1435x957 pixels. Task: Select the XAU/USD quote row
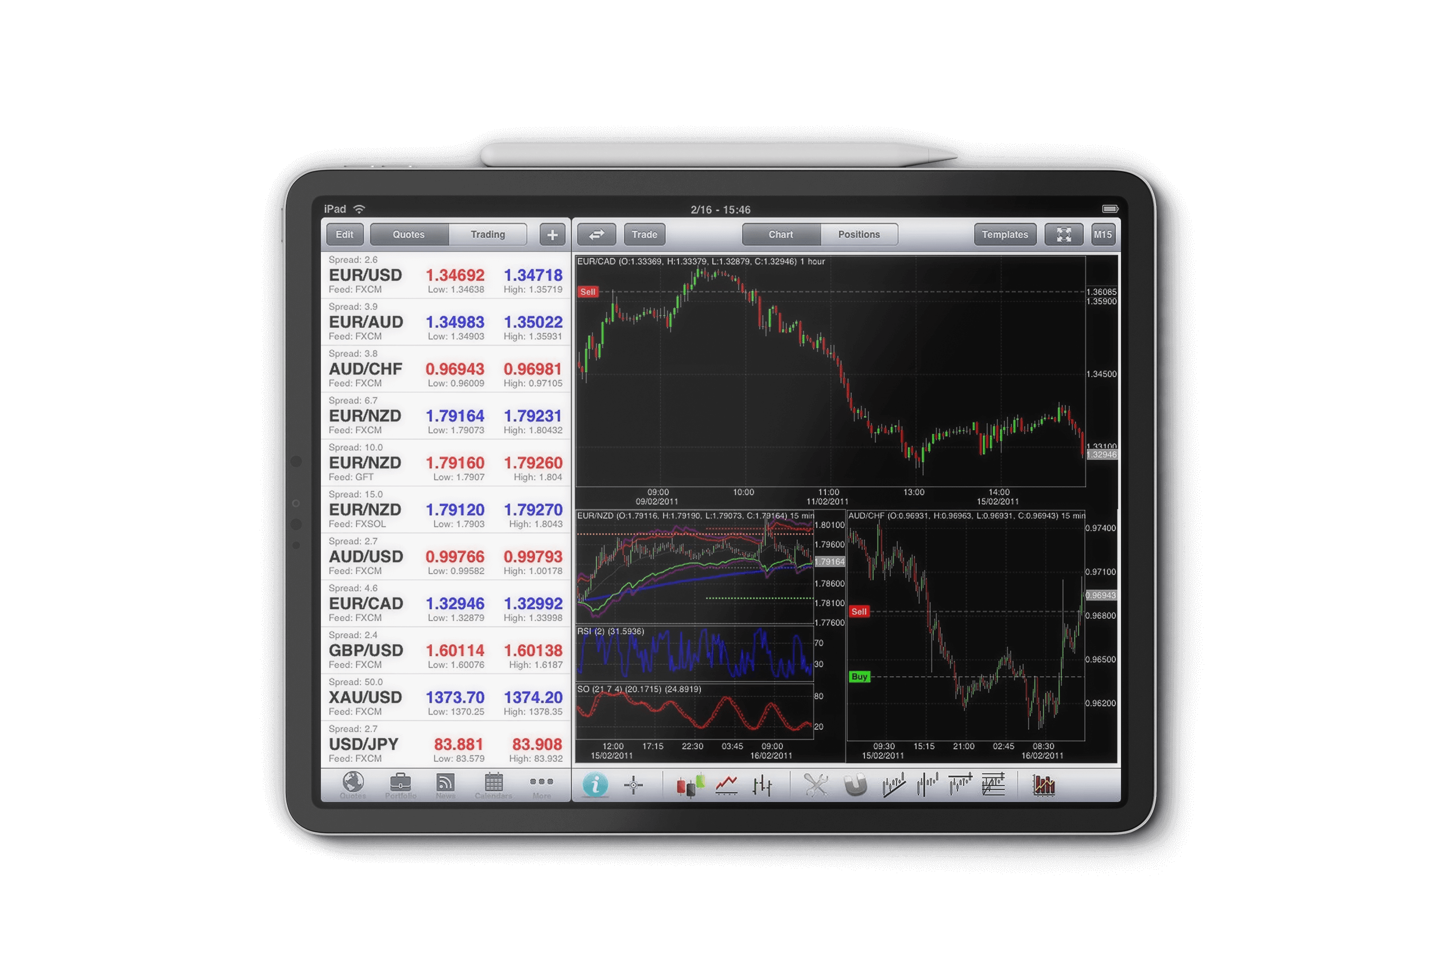(445, 698)
